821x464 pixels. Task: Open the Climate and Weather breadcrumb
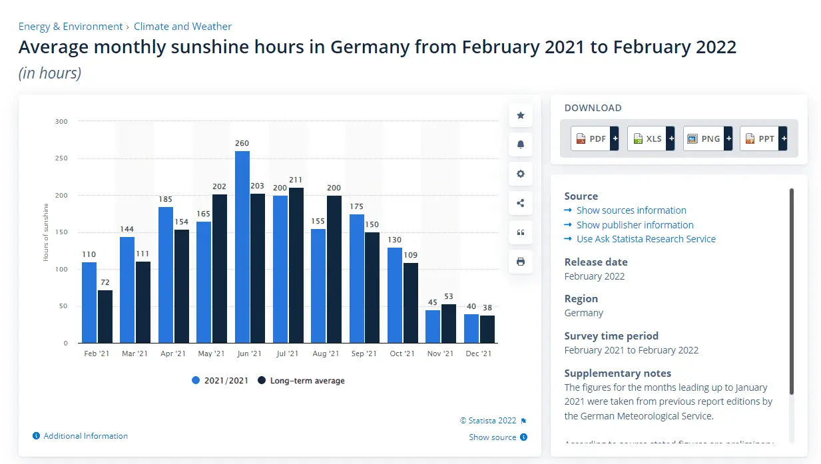[x=182, y=27]
